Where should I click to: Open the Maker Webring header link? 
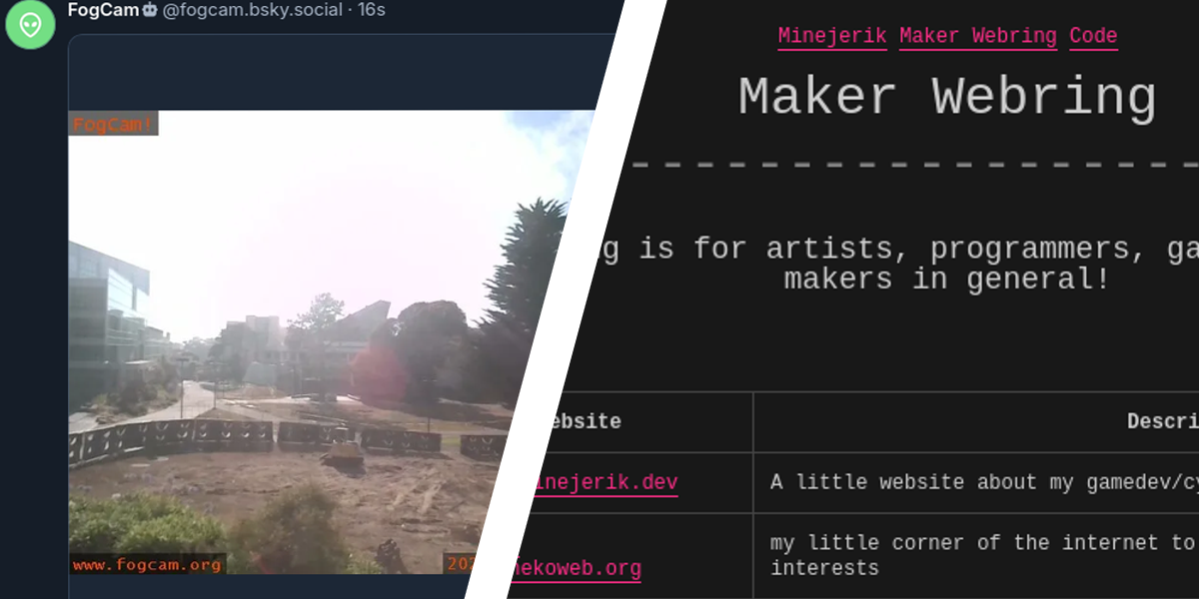click(x=977, y=36)
